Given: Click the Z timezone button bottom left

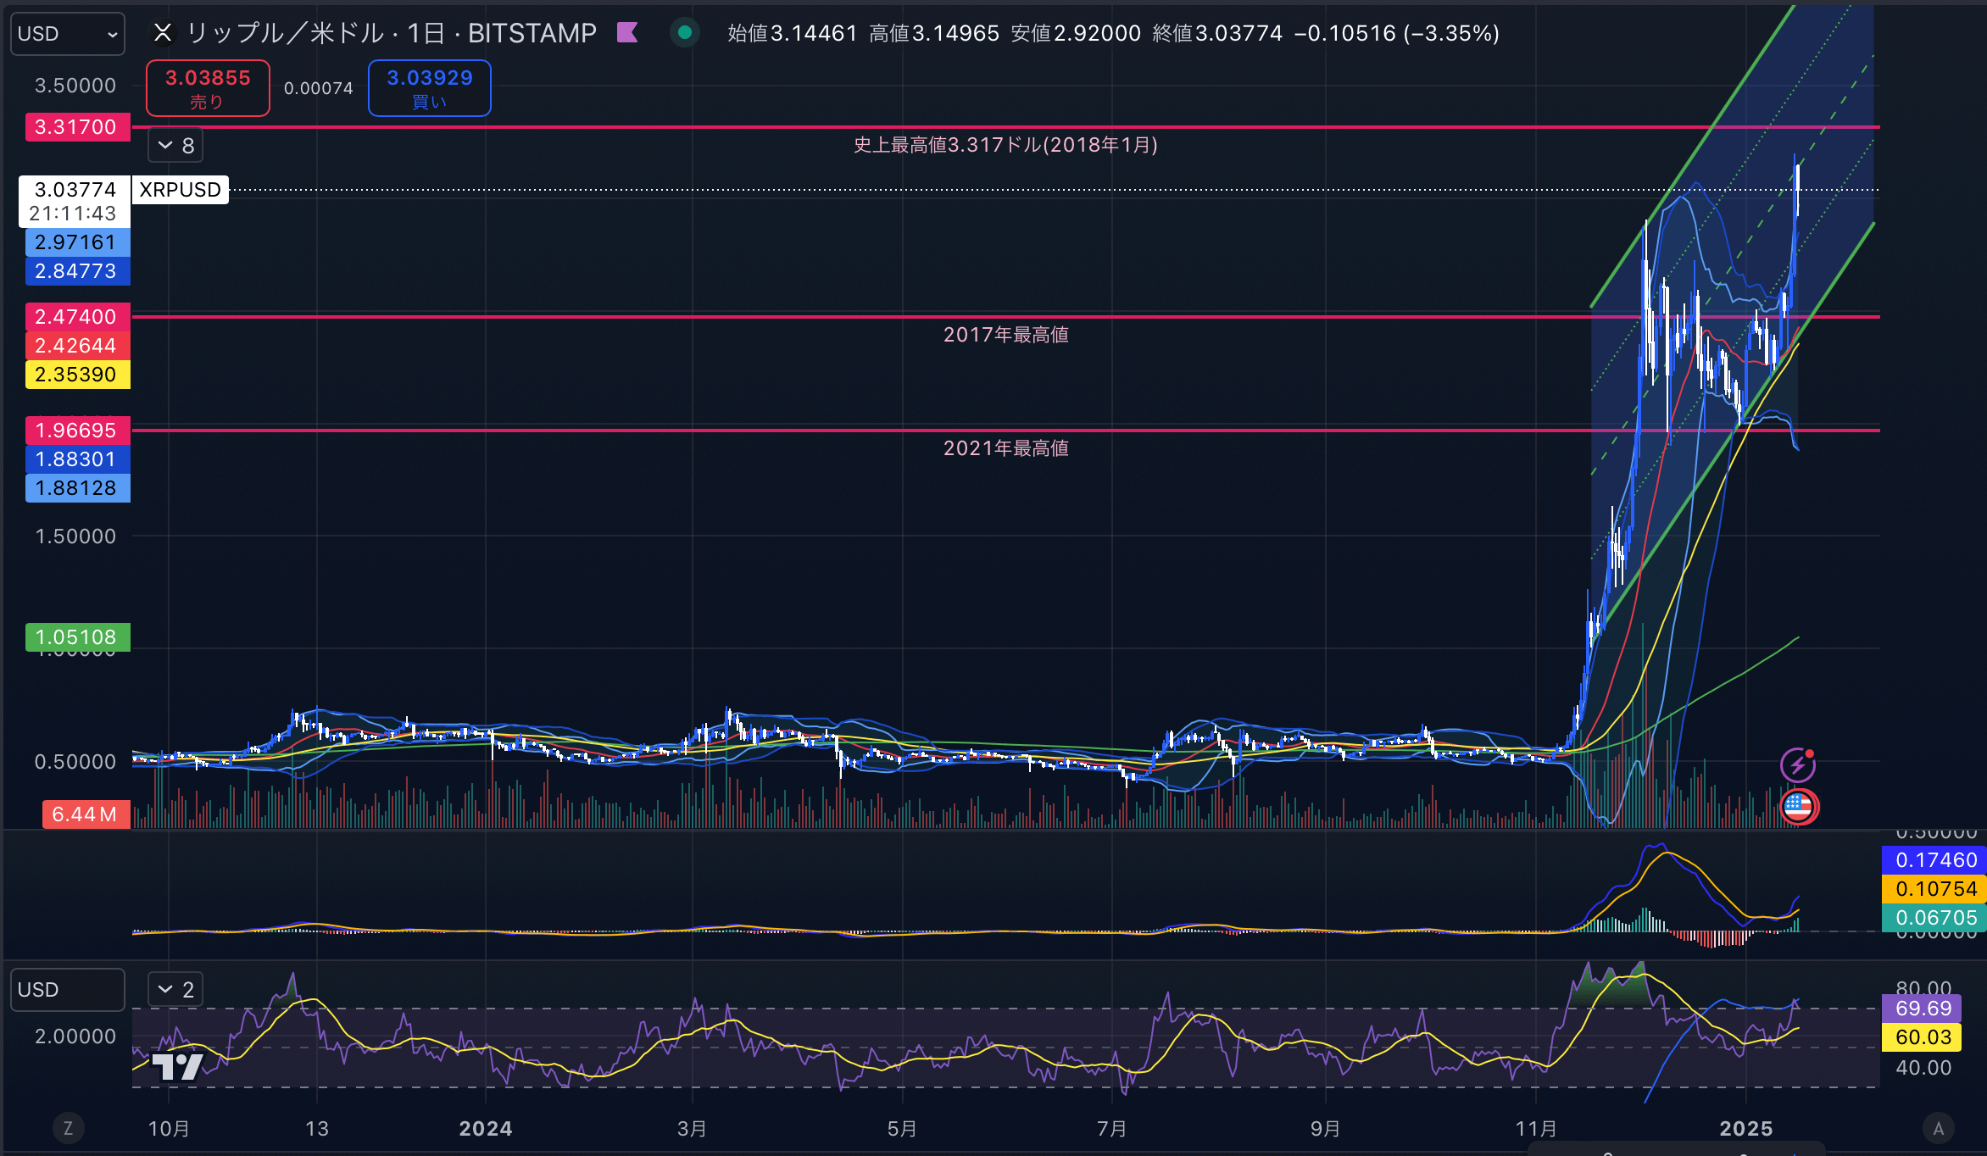Looking at the screenshot, I should coord(69,1128).
